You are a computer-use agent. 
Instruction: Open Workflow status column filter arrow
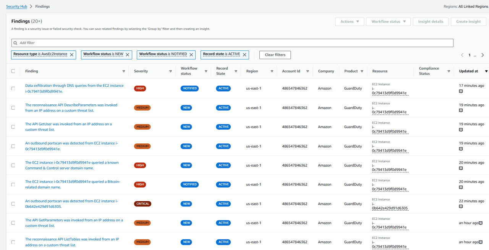(206, 71)
